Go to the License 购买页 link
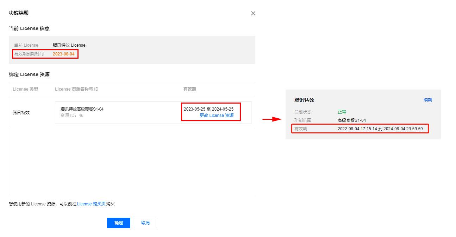456x237 pixels. tap(92, 204)
